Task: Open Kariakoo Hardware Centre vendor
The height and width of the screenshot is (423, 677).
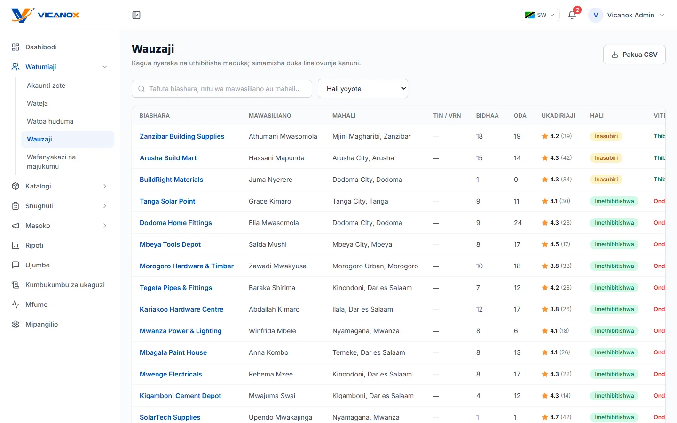Action: (181, 309)
